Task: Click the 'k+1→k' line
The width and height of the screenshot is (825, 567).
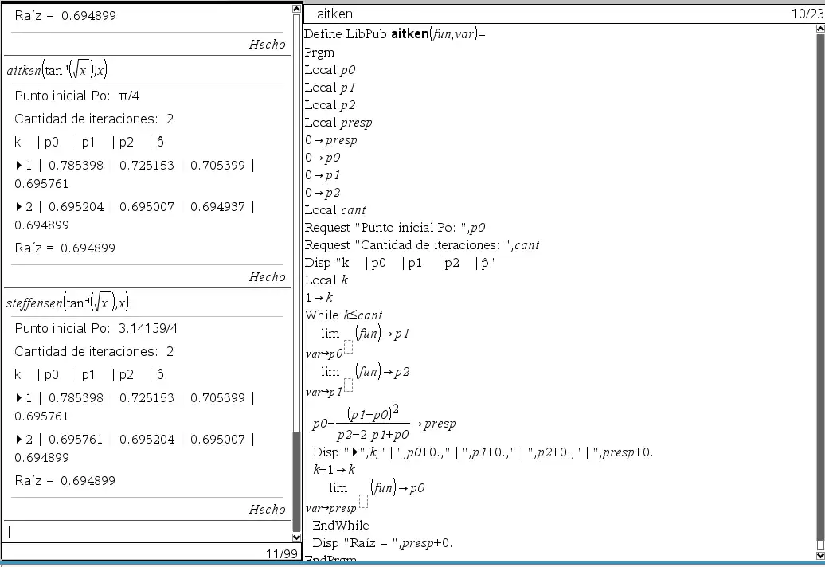Action: (x=334, y=470)
